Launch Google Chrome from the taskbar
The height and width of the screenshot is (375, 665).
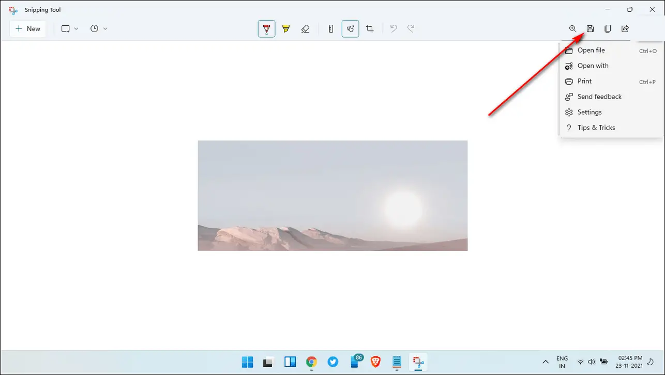point(311,362)
